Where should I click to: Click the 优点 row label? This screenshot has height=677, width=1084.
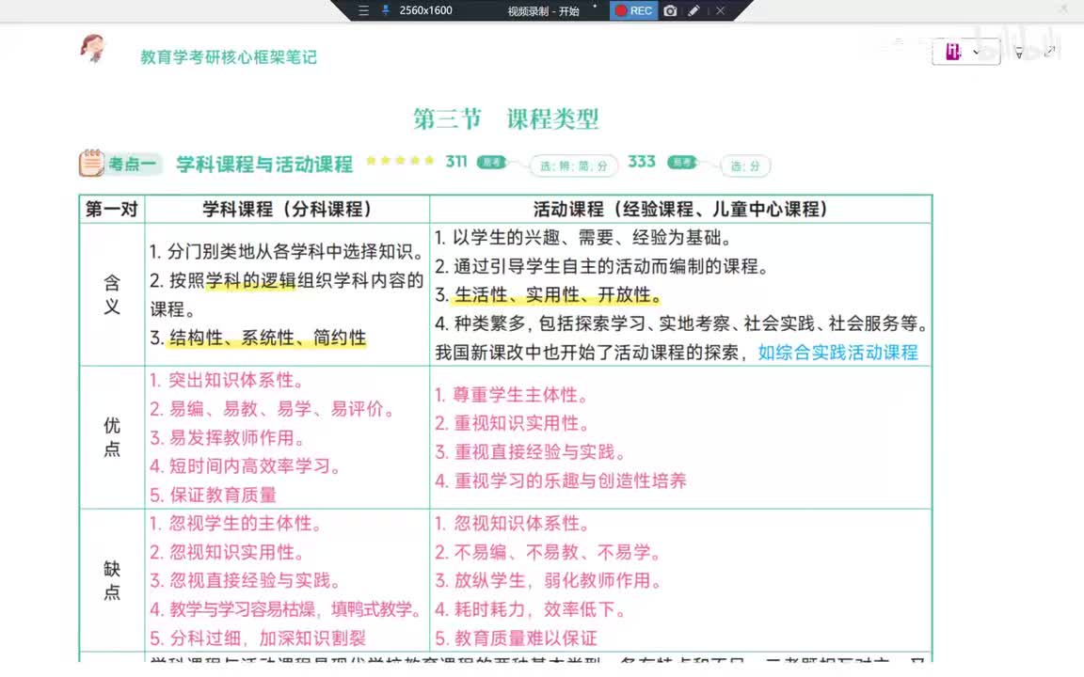coord(112,436)
